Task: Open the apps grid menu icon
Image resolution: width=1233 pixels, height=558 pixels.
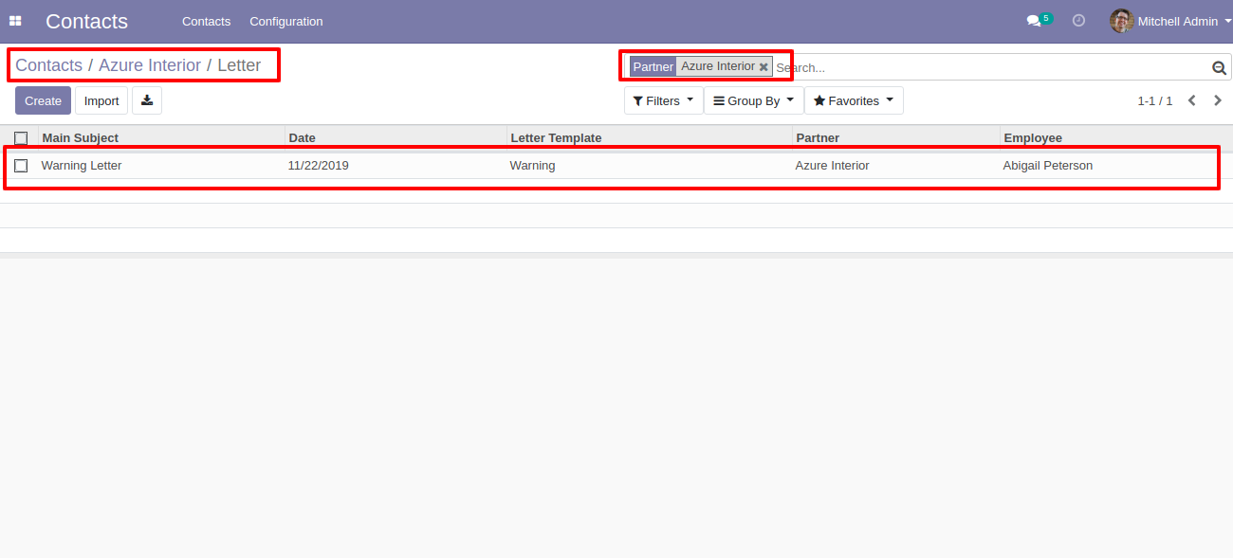Action: (15, 21)
